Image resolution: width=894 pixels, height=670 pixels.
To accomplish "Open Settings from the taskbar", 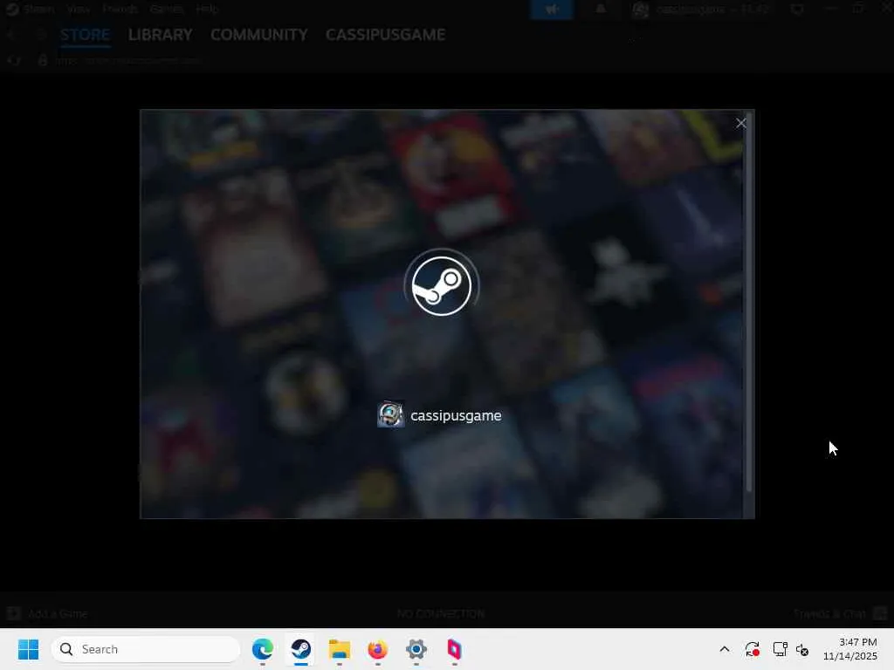I will [416, 649].
